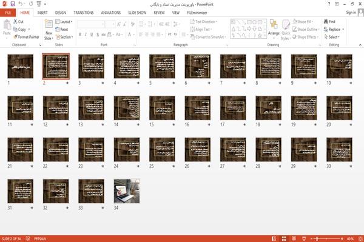Click the Increase Font Size icon
Screen dimensions: 364x242
(x=119, y=24)
